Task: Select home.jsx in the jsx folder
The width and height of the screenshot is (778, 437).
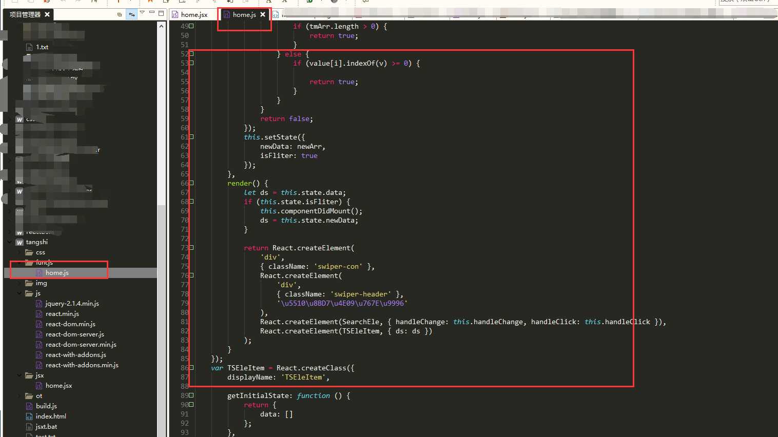Action: 59,386
